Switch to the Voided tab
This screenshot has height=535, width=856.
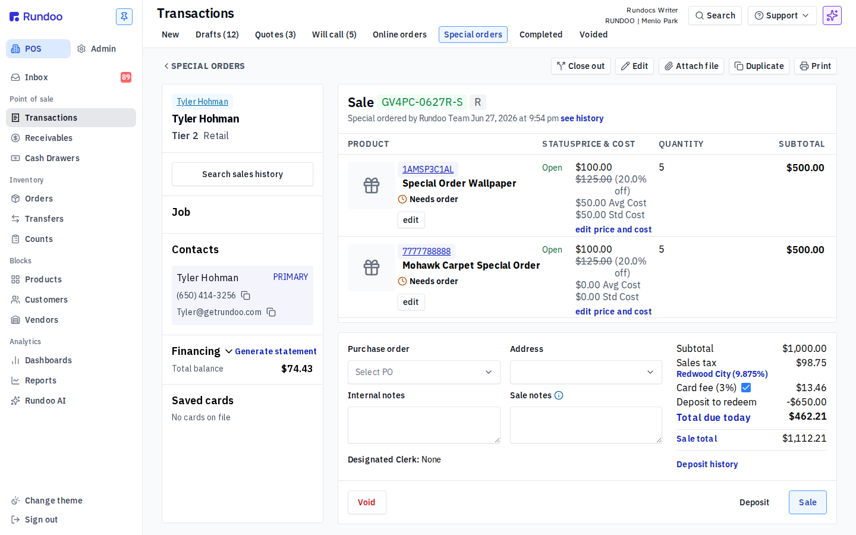coord(594,34)
